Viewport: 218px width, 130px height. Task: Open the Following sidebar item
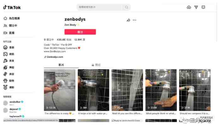click(x=10, y=26)
